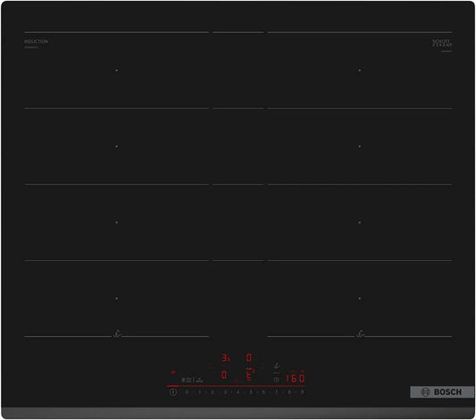
Task: Set power level to 9 on slider
Action: pos(302,392)
